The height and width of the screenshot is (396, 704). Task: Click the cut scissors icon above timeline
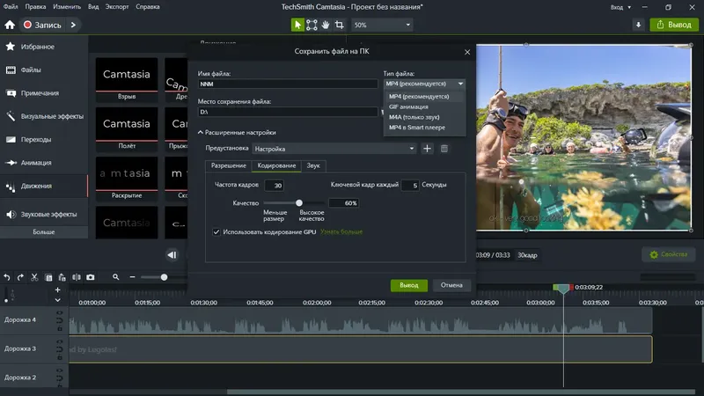[34, 276]
